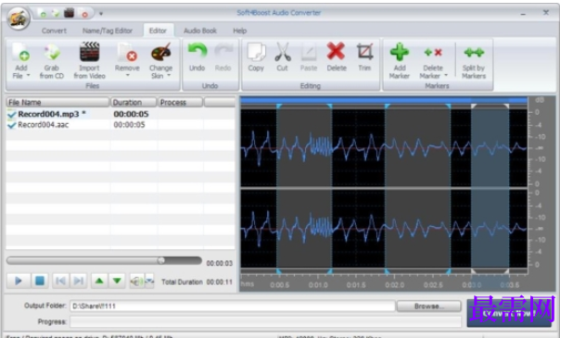This screenshot has width=573, height=338.
Task: Select the Editor tab
Action: click(158, 31)
